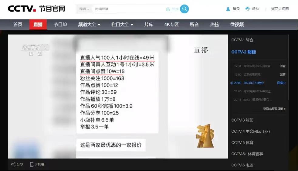Click 直播中 label of 20:00 program
The width and height of the screenshot is (298, 171).
[281, 83]
